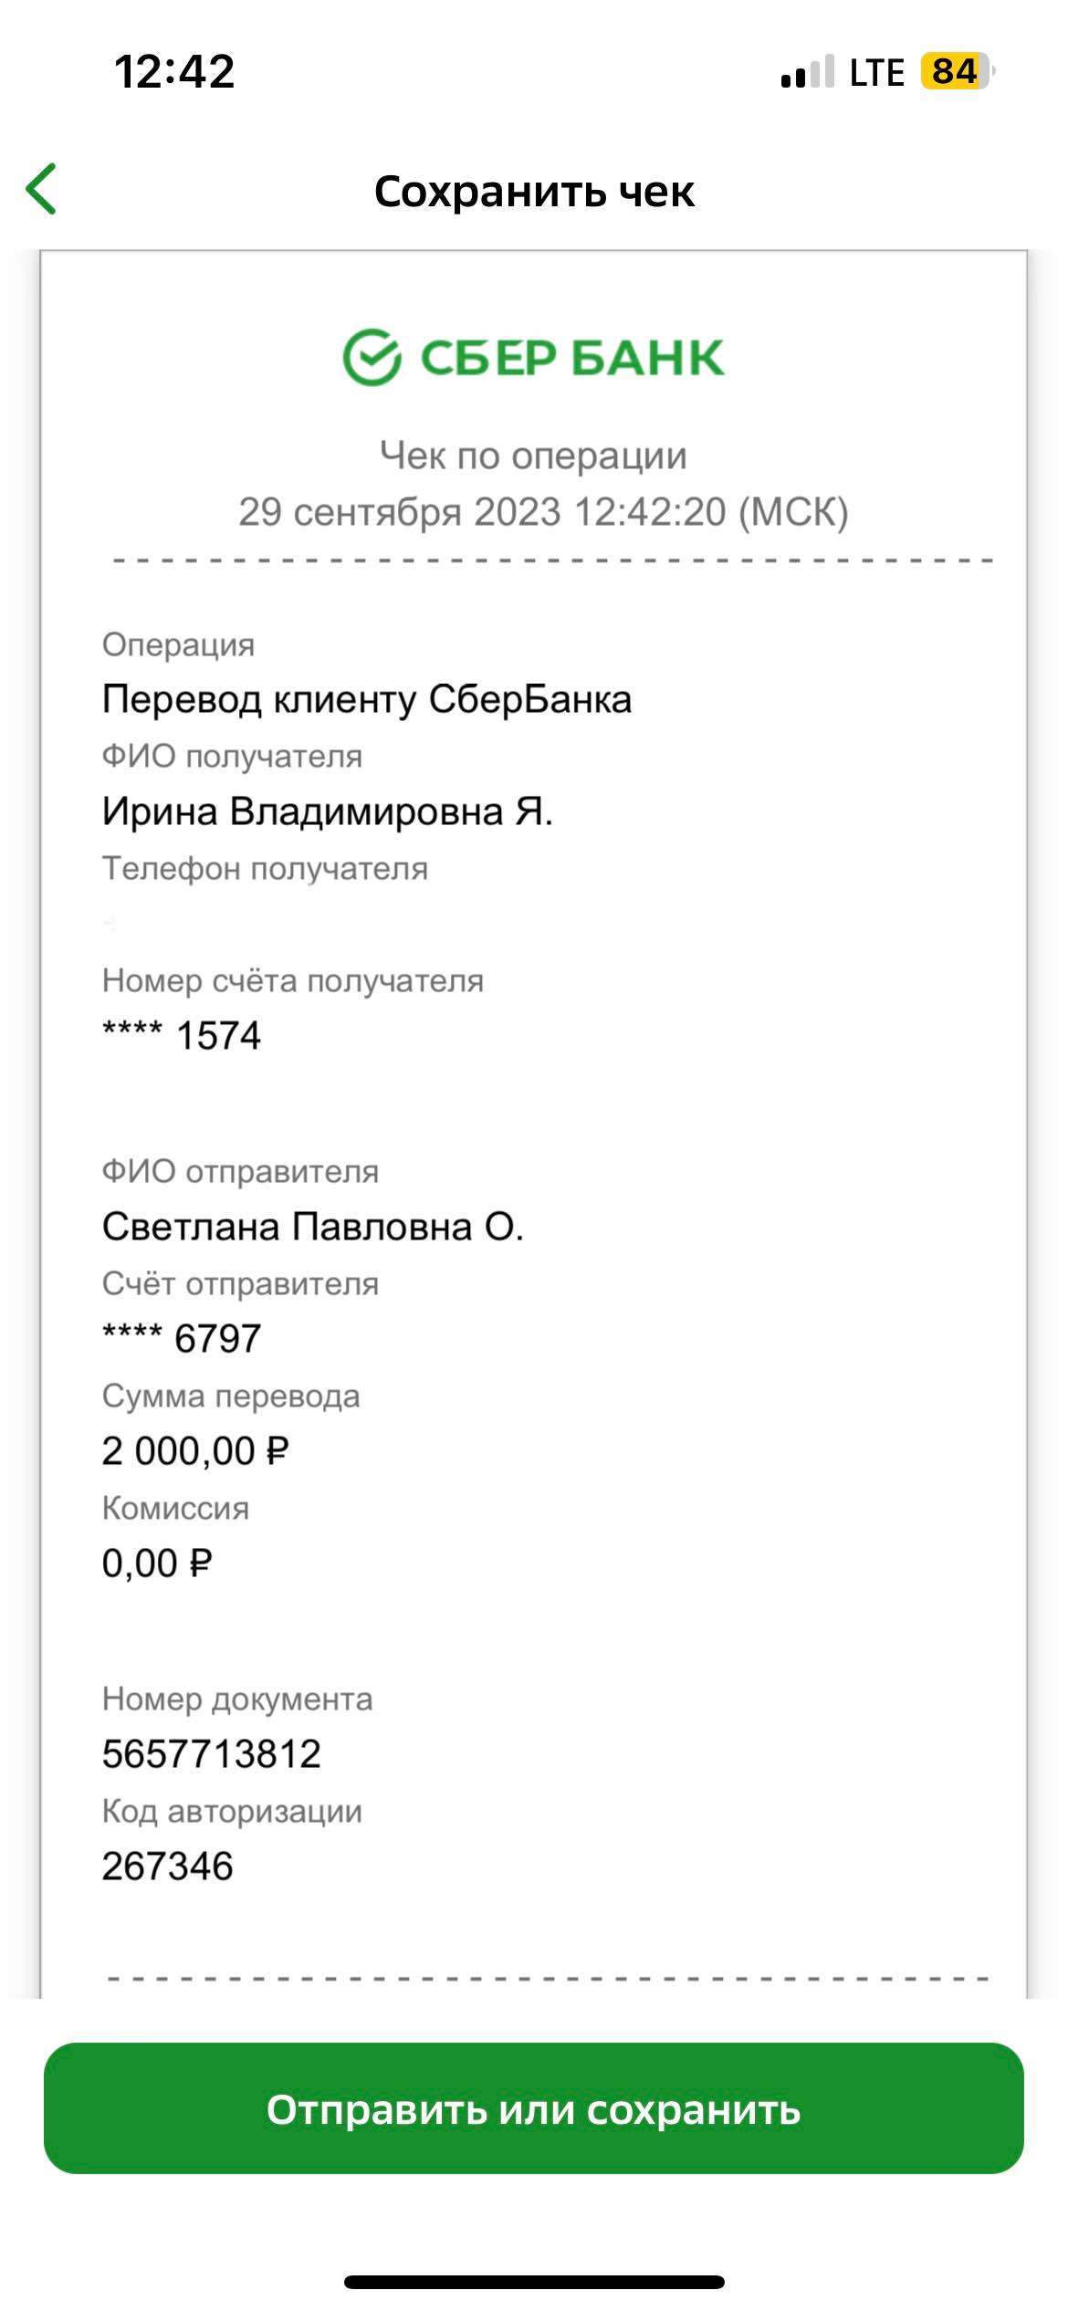The image size is (1068, 2311).
Task: Tap the commission value 0,00 ₽
Action: [157, 1563]
